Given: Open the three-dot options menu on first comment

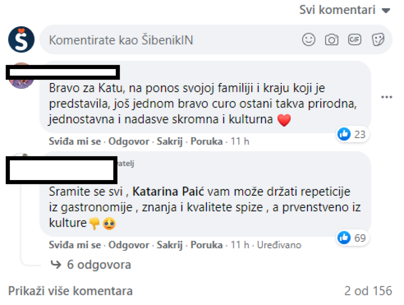Looking at the screenshot, I should pyautogui.click(x=386, y=97).
